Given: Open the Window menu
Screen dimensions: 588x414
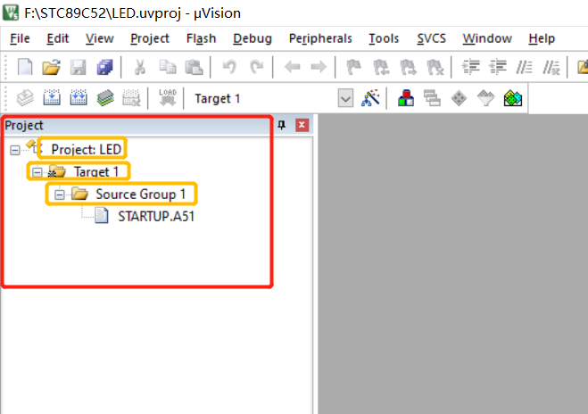Looking at the screenshot, I should coord(487,38).
